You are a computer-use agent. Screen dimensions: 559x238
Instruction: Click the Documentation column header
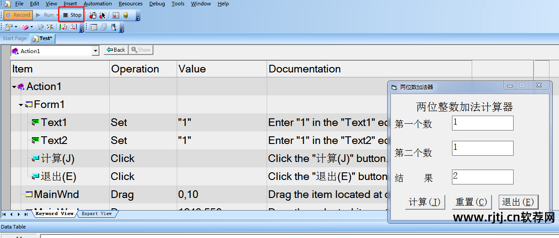point(369,69)
